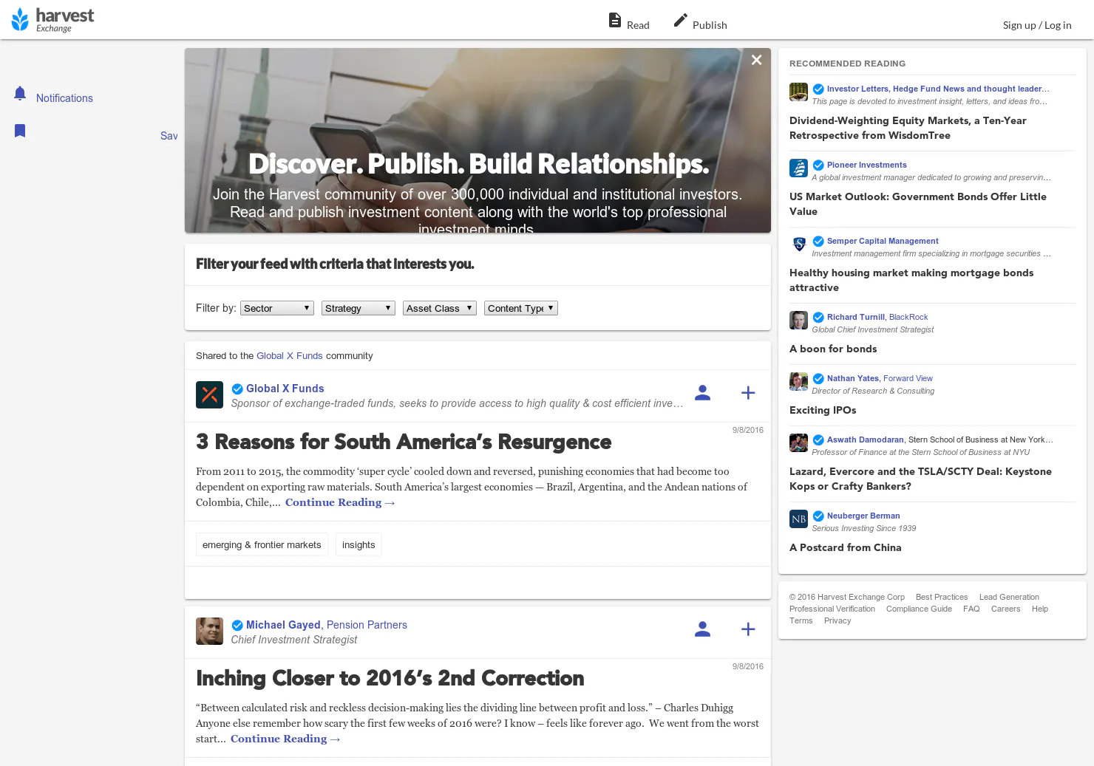Select the insights tag
Viewport: 1094px width, 766px height.
[359, 545]
